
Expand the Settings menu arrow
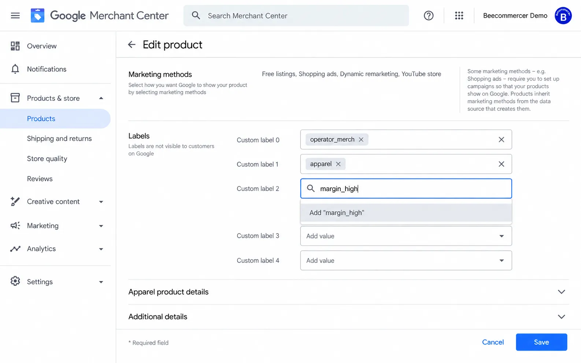tap(101, 282)
